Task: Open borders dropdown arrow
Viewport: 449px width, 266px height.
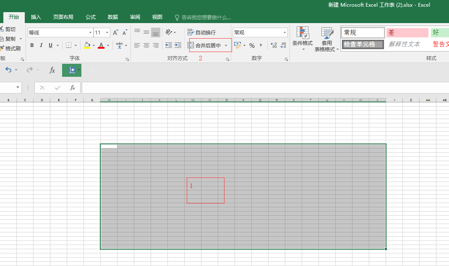Action: coord(76,45)
